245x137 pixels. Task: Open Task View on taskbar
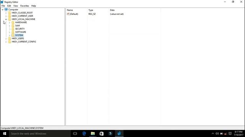75,134
